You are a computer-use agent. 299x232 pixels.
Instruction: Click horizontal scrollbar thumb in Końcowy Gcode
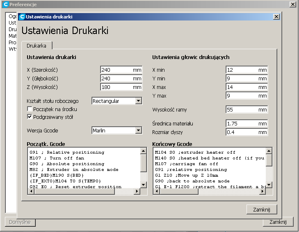coord(179,191)
